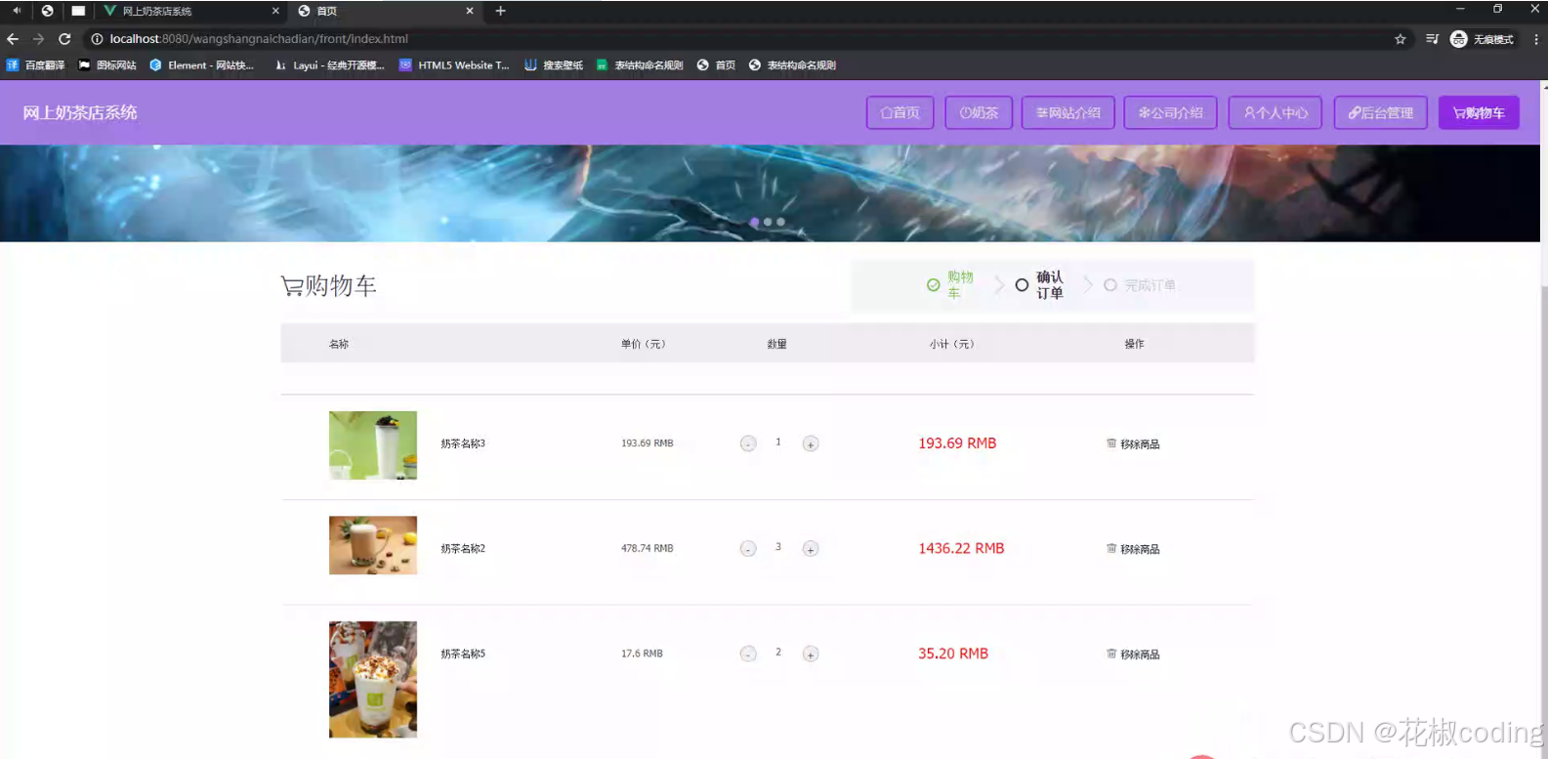Open the reading list icon in toolbar
This screenshot has width=1548, height=759.
(x=1432, y=39)
